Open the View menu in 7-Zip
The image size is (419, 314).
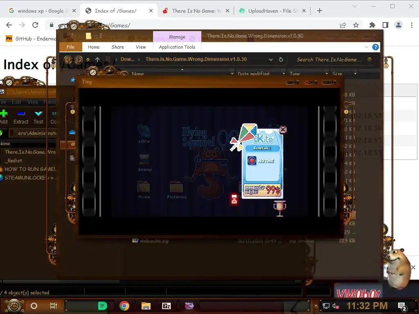(33, 102)
